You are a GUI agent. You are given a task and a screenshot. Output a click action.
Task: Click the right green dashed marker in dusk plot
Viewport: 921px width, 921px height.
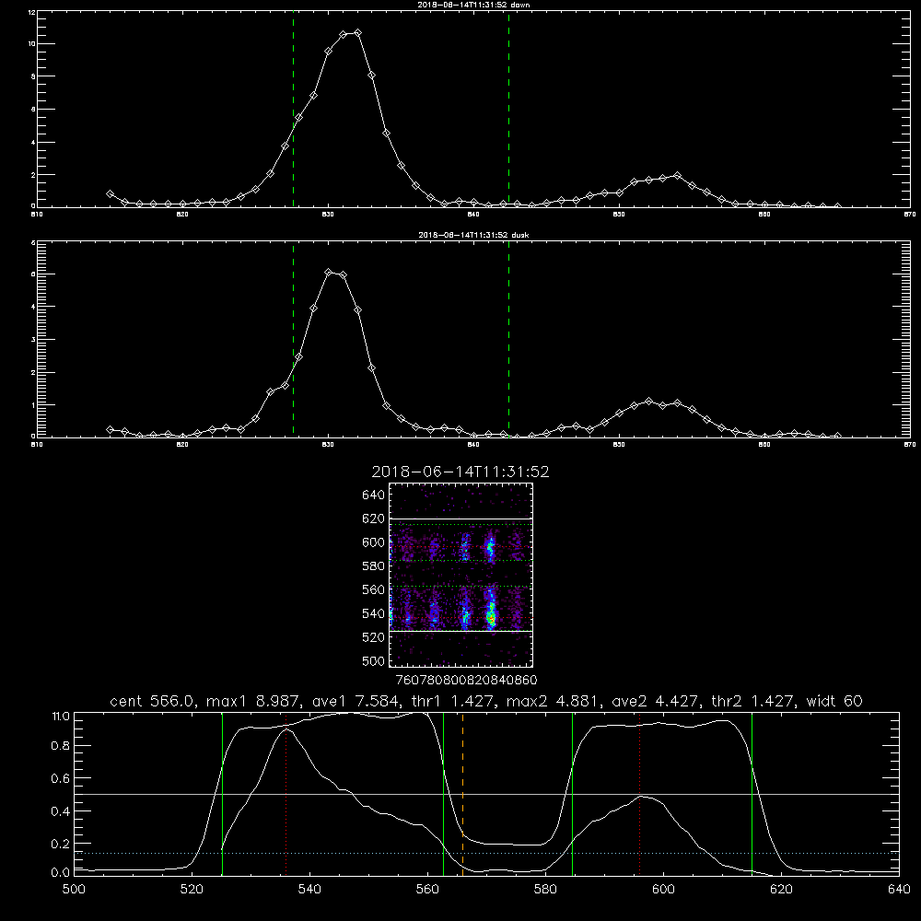[508, 339]
